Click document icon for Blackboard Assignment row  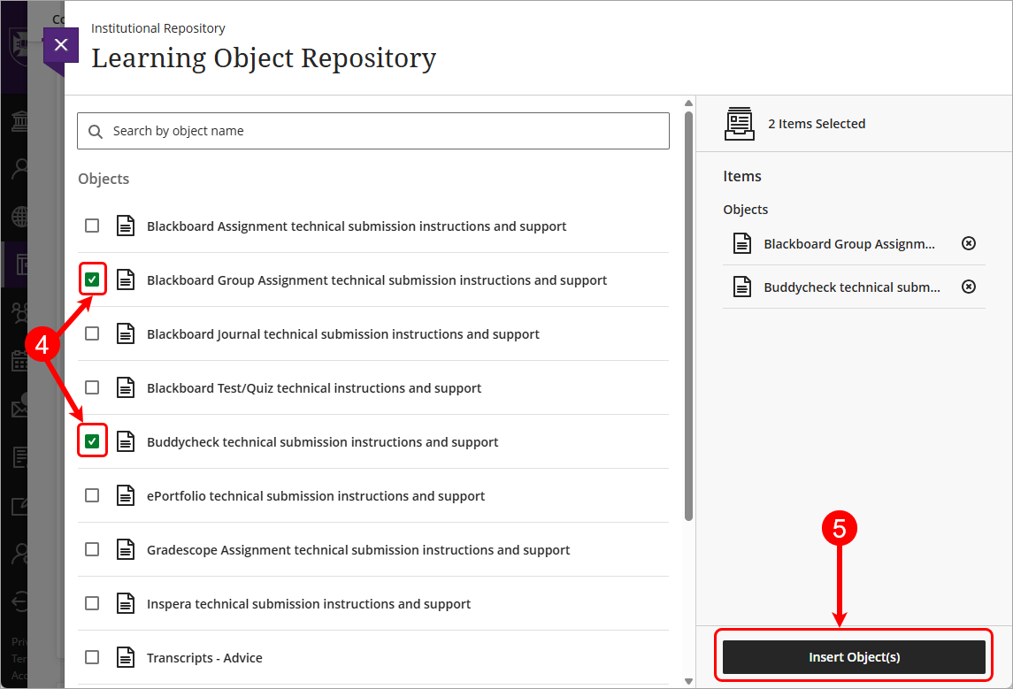pyautogui.click(x=126, y=226)
